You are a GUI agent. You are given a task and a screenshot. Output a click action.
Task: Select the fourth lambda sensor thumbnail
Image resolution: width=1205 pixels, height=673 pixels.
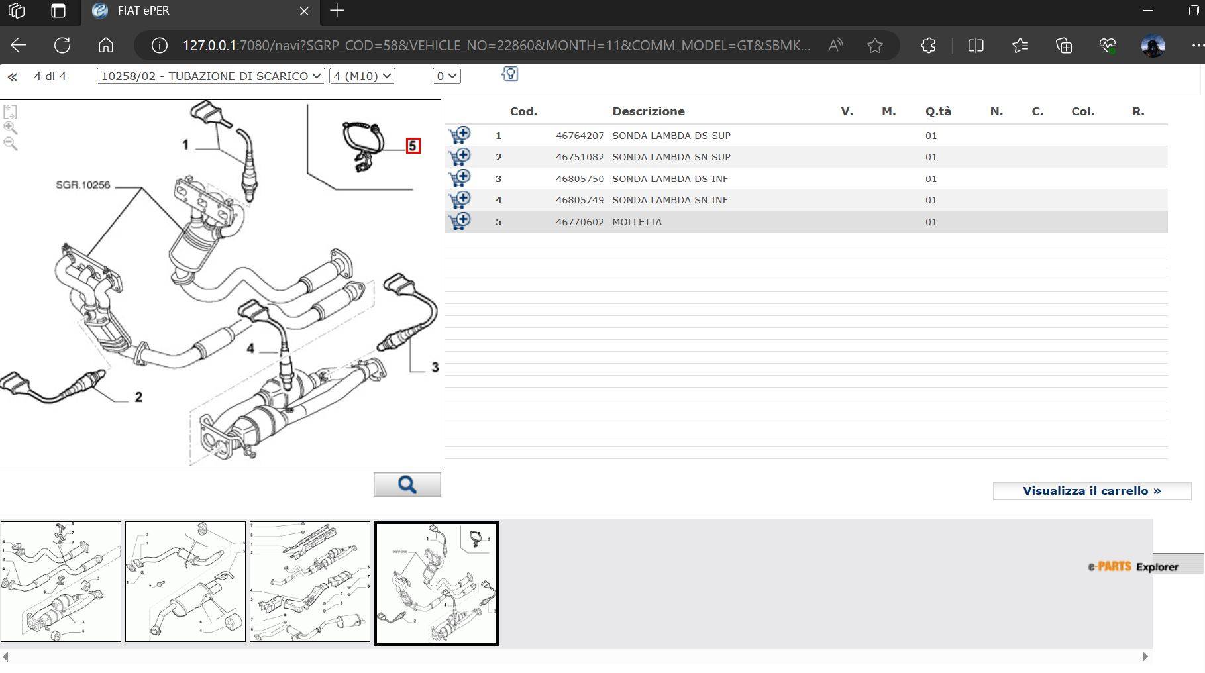pyautogui.click(x=437, y=583)
